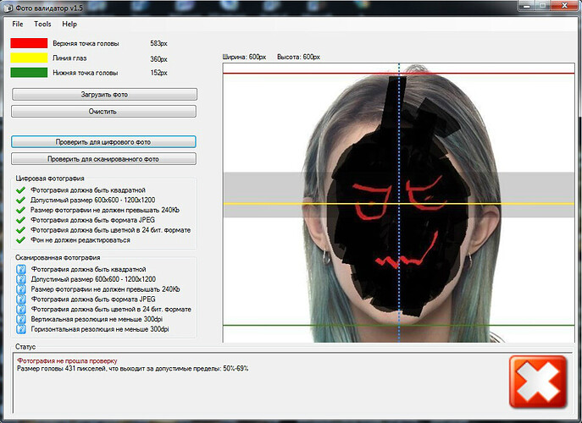Viewport: 582px width, 423px height.
Task: Click green checkmark beside digital Допустимый размер 600x600
Action: tap(21, 201)
